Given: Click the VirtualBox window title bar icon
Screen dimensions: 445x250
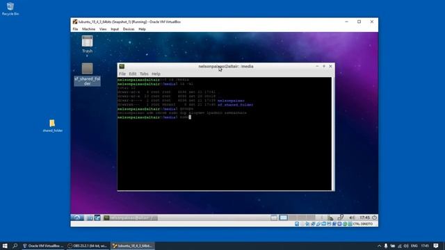Looking at the screenshot, I should click(x=75, y=22).
